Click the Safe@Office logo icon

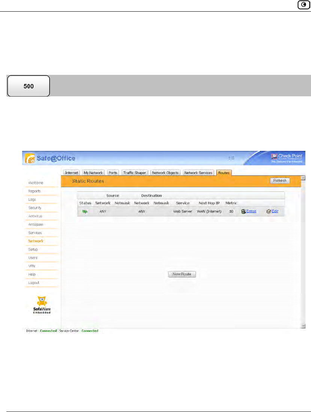coord(30,158)
